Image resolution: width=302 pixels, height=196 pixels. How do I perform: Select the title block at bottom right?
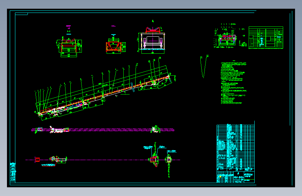[x=235, y=177]
